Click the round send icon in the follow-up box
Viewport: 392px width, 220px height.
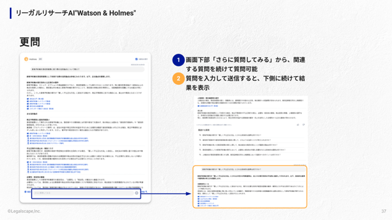point(136,193)
